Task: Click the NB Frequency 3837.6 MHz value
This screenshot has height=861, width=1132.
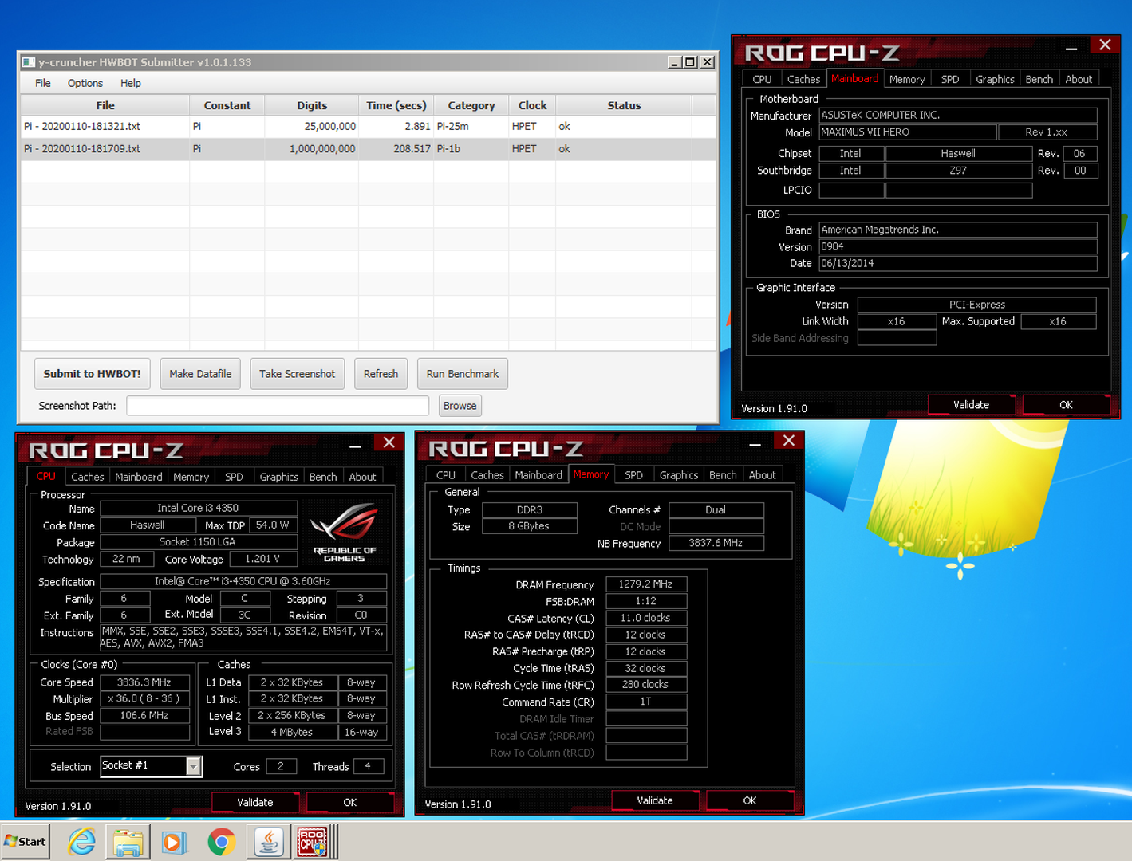Action: pyautogui.click(x=716, y=543)
